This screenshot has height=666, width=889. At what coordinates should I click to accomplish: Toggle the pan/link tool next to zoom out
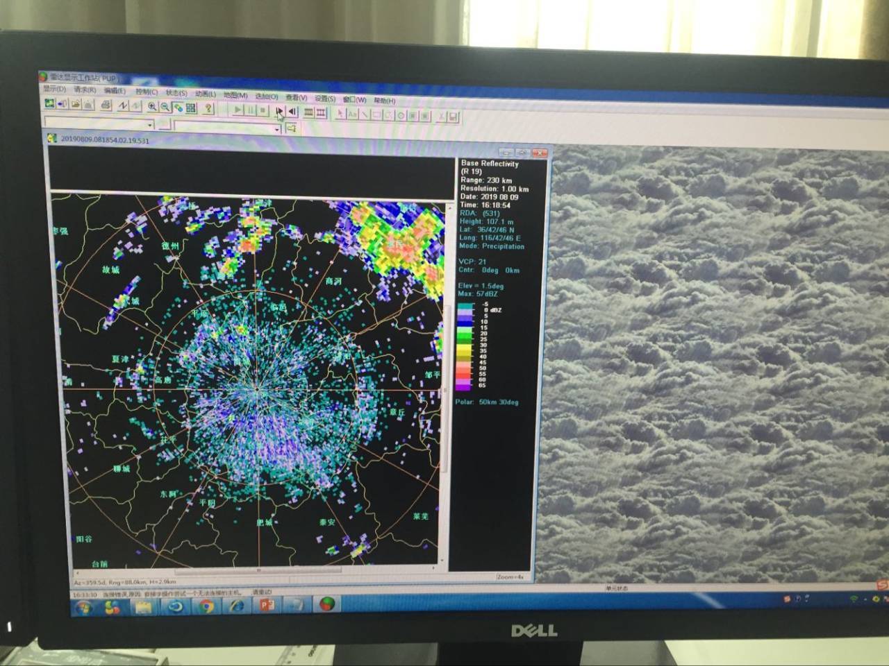pos(178,108)
